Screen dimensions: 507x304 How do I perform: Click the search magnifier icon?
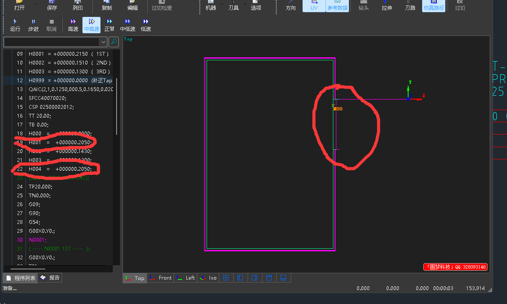[114, 42]
